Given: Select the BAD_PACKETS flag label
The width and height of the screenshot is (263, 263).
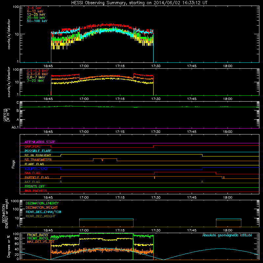Looking at the screenshot, I should pyautogui.click(x=36, y=191).
